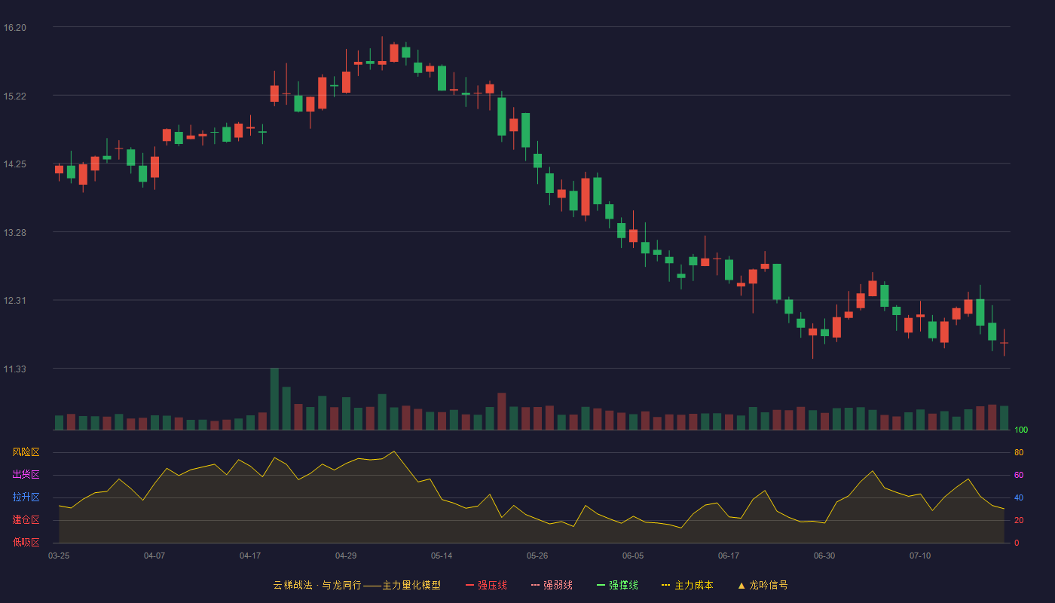
Task: Click the 13.28 price axis label
Action: 14,233
